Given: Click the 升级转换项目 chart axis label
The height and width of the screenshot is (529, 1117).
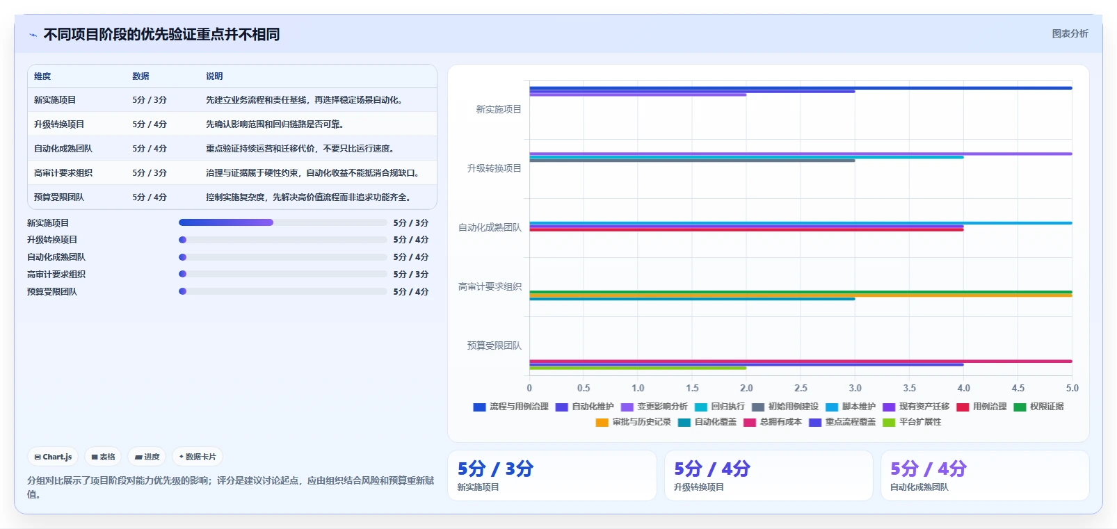Looking at the screenshot, I should [x=495, y=168].
